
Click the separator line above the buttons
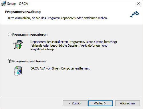(x=71, y=97)
